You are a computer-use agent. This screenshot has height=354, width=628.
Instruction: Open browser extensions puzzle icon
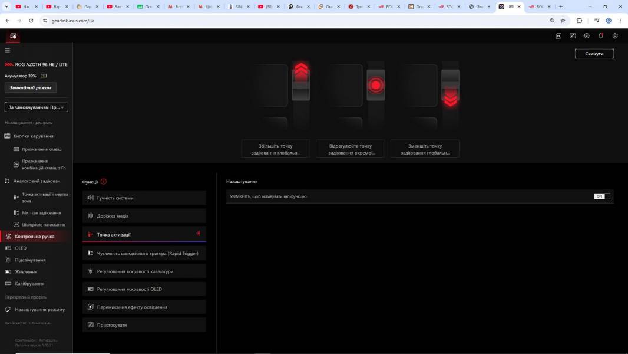click(x=579, y=21)
